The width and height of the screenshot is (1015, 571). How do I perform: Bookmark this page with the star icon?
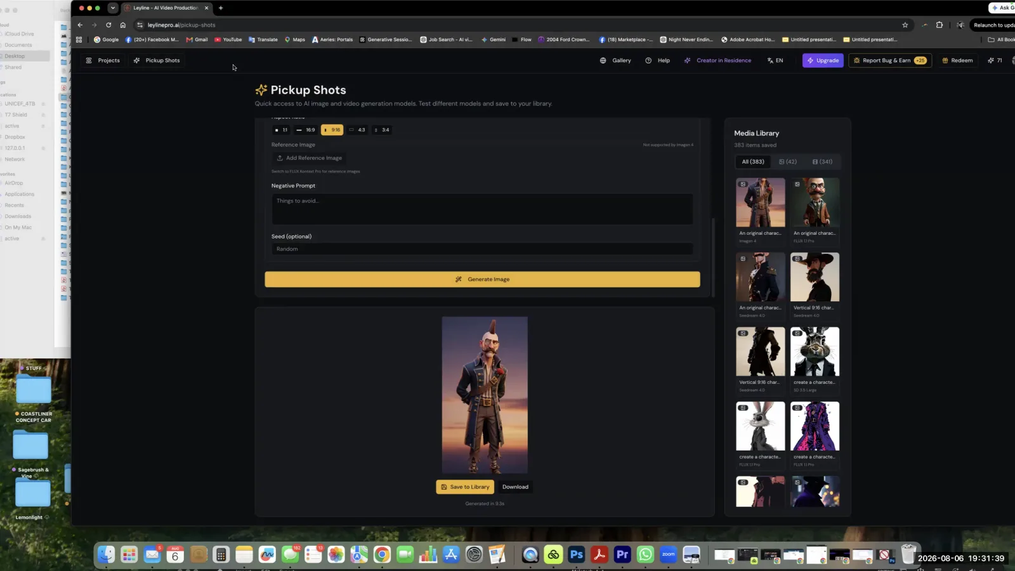[x=905, y=25]
